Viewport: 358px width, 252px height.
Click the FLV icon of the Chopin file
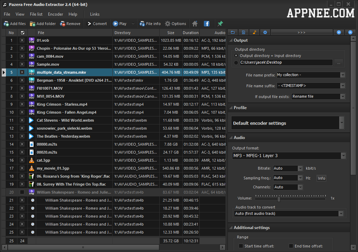click(x=32, y=48)
